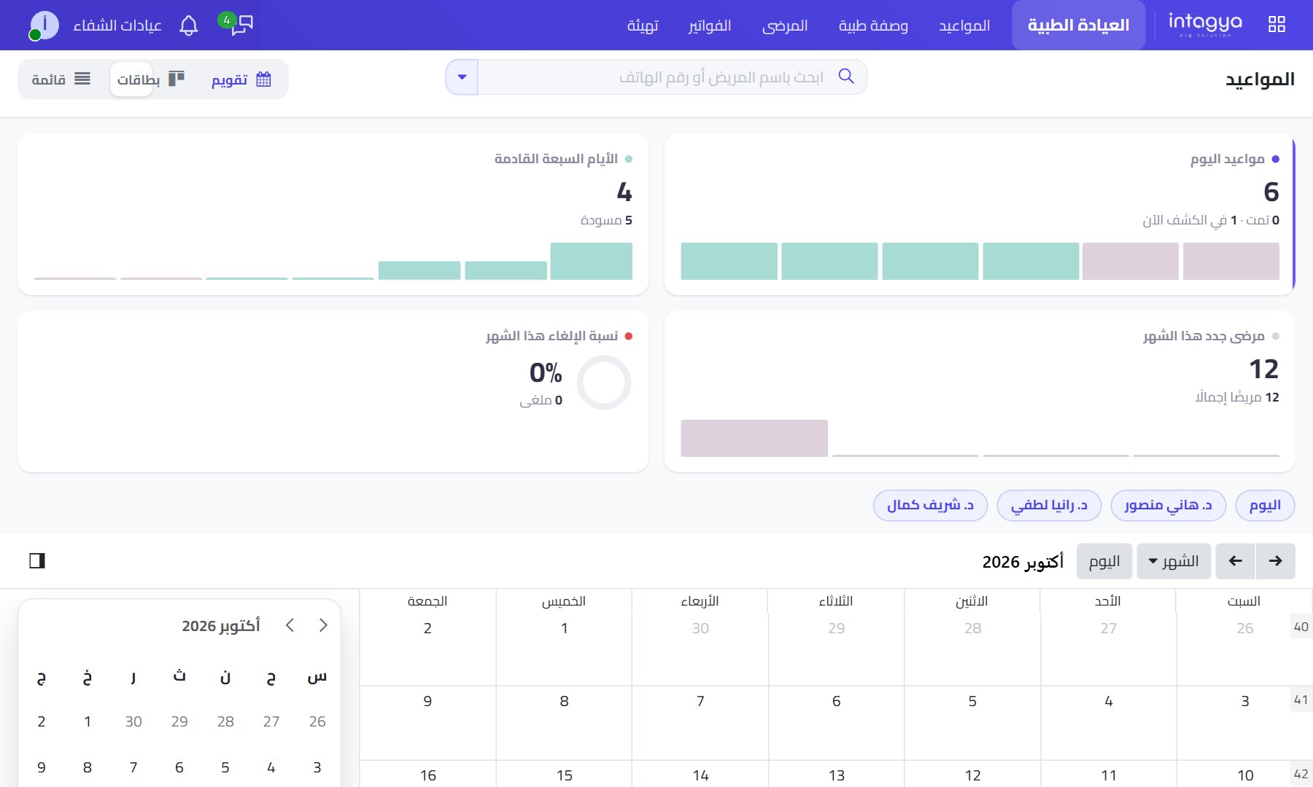Viewport: 1313px width, 787px height.
Task: Open the user avatar menu
Action: (44, 26)
